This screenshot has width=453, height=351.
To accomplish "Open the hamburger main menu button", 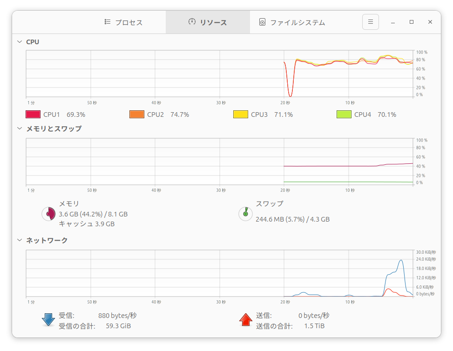I will tap(370, 22).
